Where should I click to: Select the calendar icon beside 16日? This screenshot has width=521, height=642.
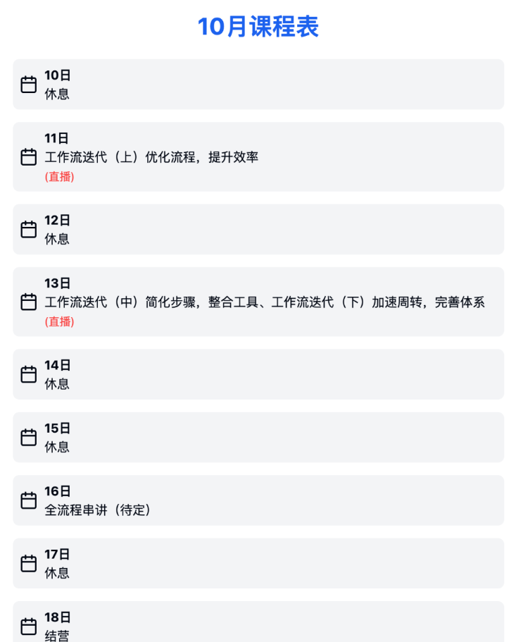coord(29,500)
